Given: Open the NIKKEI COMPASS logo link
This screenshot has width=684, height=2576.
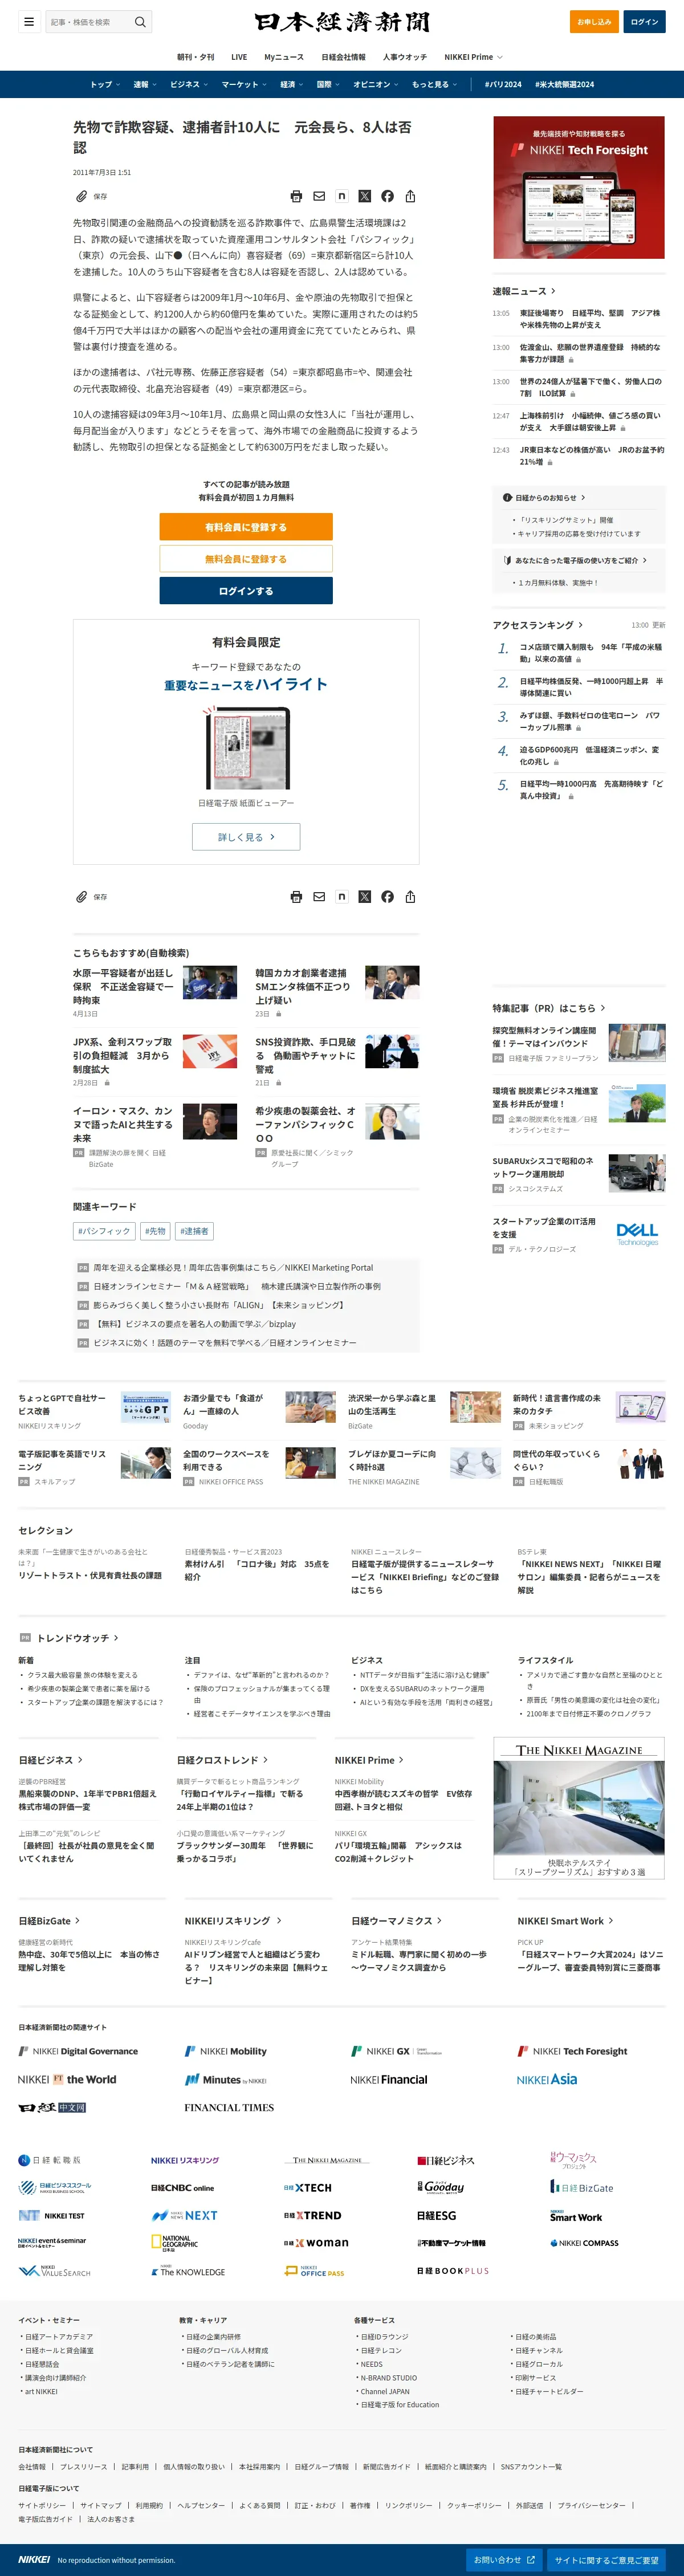Looking at the screenshot, I should pyautogui.click(x=584, y=2243).
